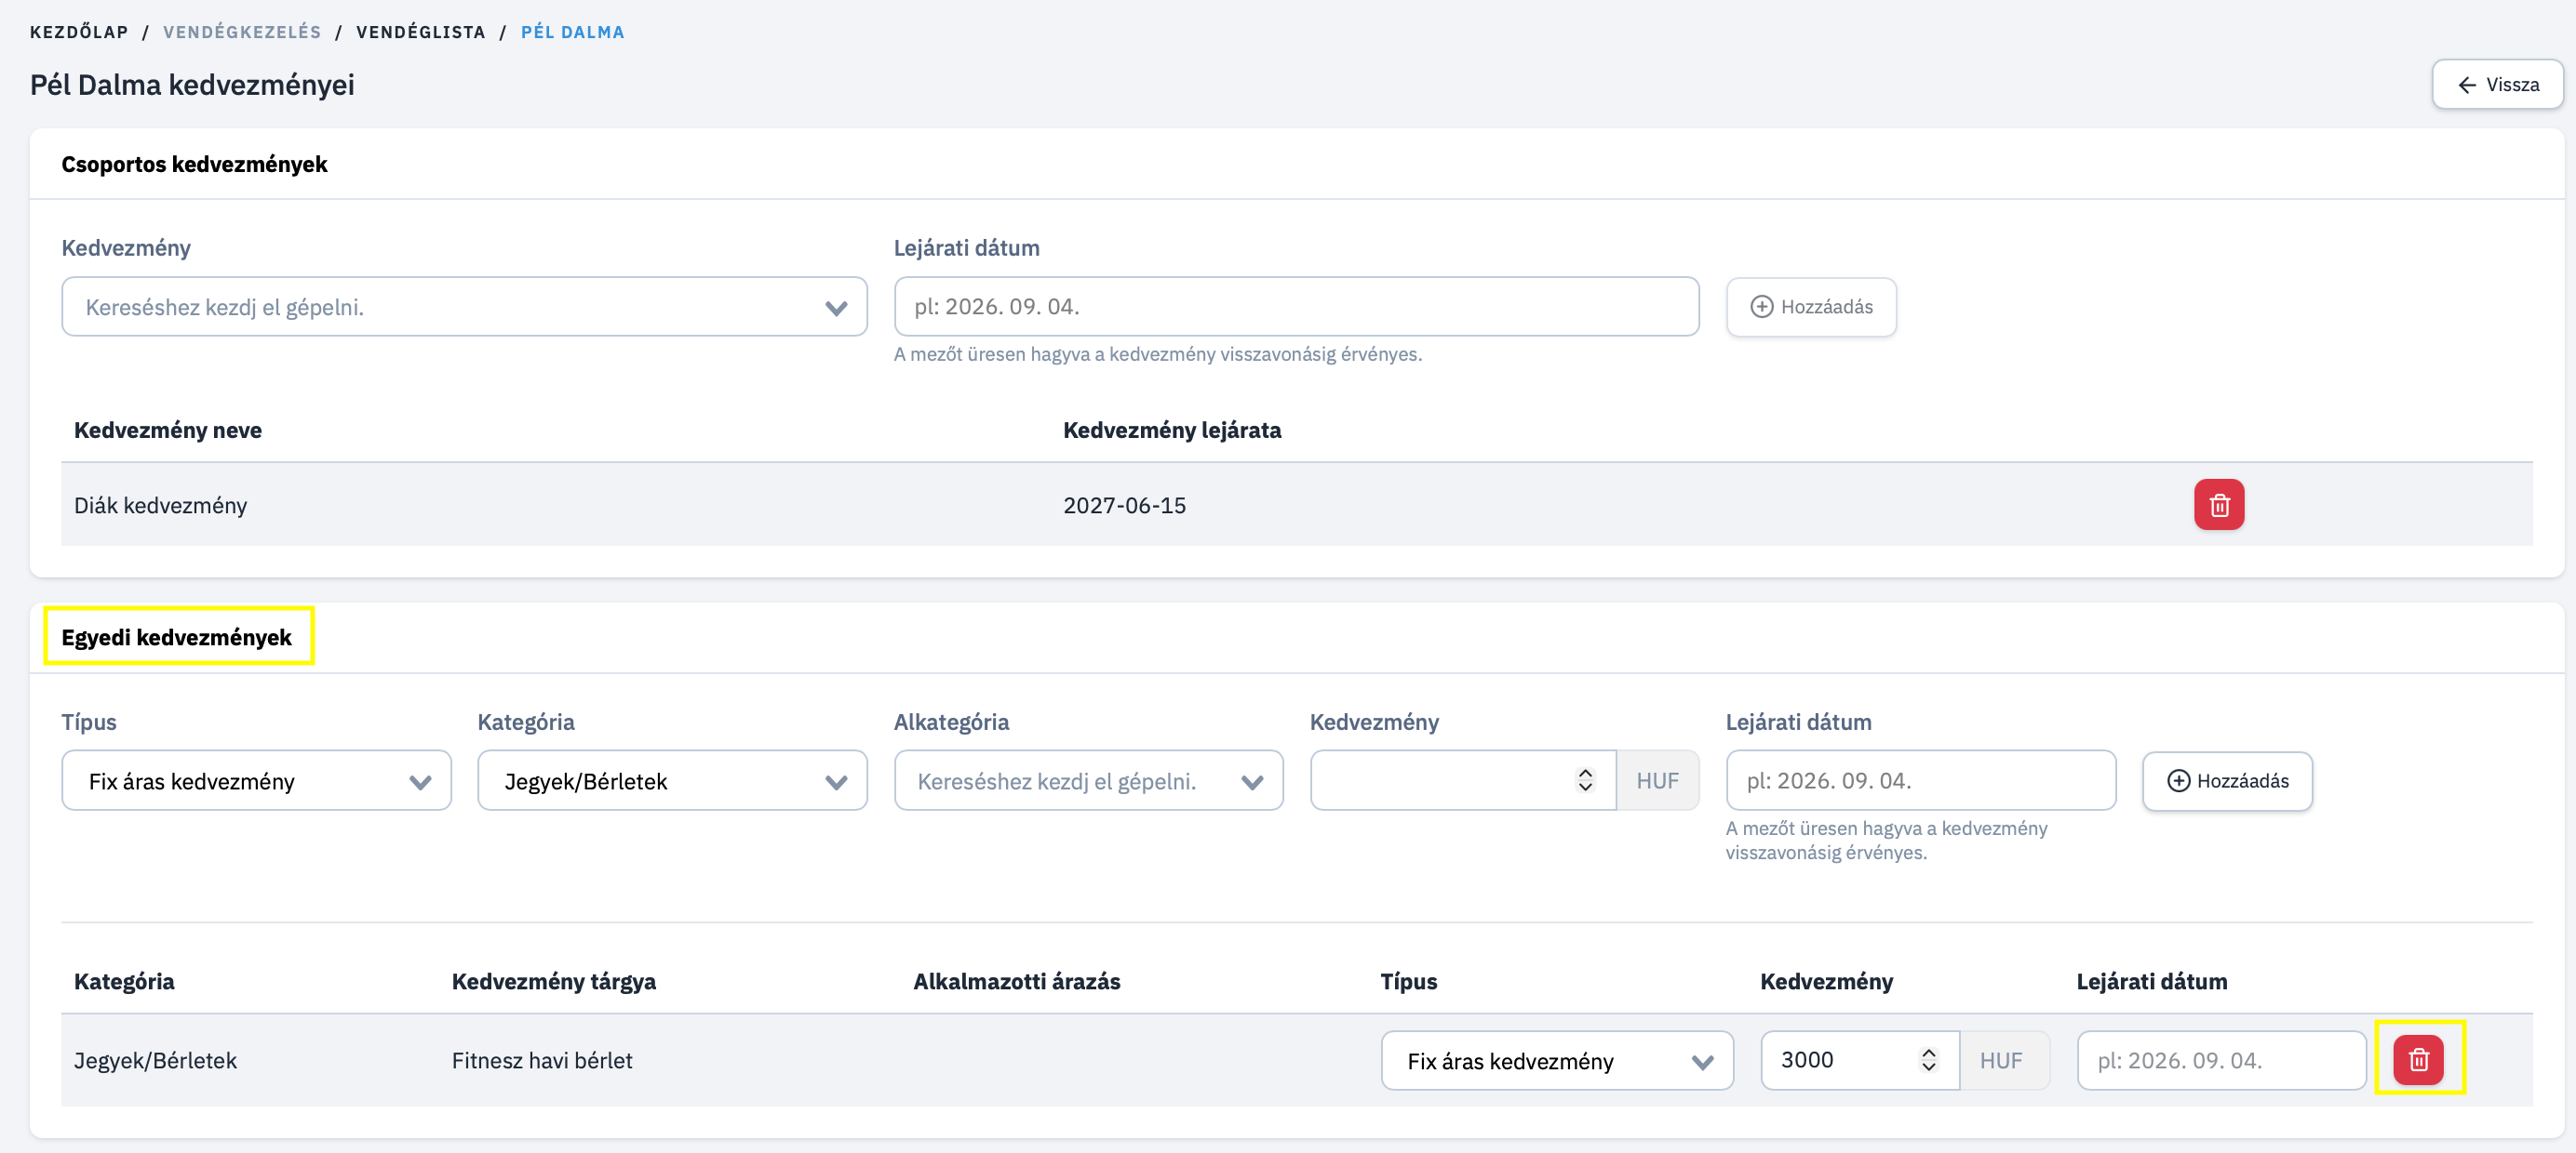Delete the Diák kedvezmény row
The image size is (2576, 1153).
(2218, 505)
